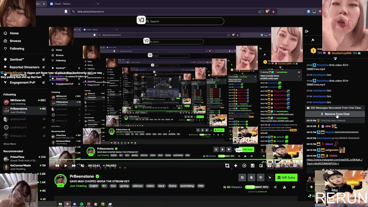Click the picture-in-picture icon in player
This screenshot has height=207, width=368.
pyautogui.click(x=261, y=166)
